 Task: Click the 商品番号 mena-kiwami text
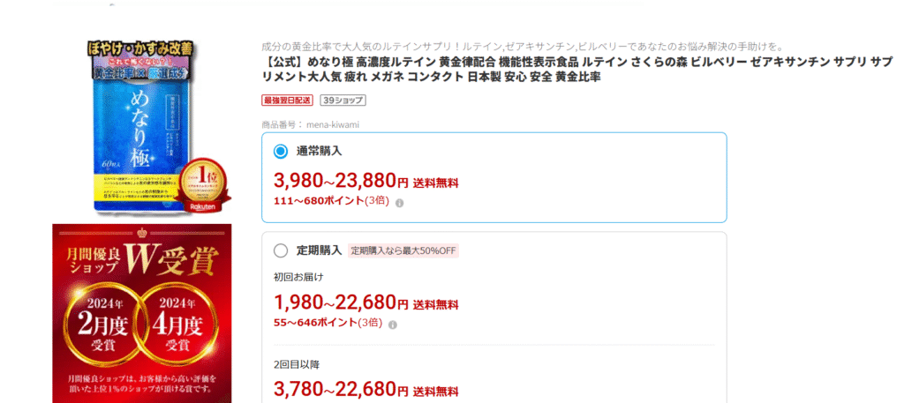click(x=310, y=124)
